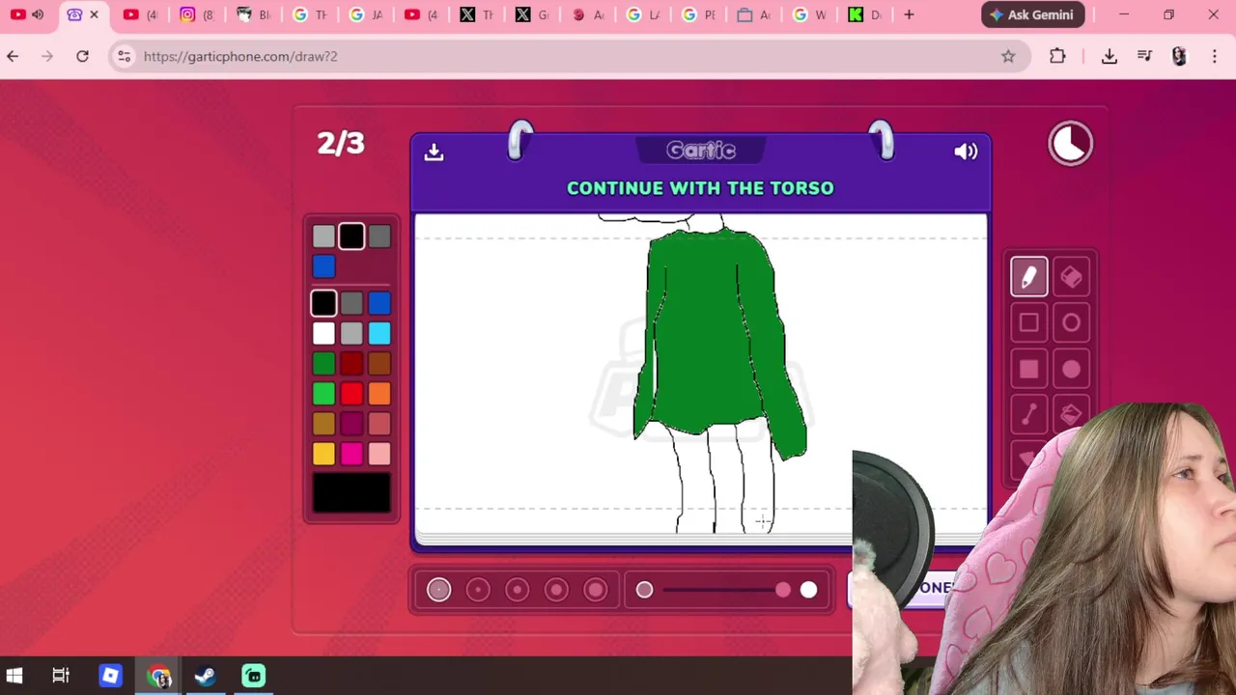Select the straight Line tool
Image resolution: width=1236 pixels, height=695 pixels.
coord(1028,415)
